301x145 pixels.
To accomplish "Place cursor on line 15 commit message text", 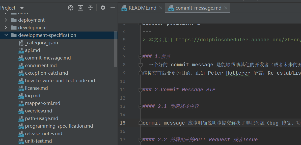I will click(x=164, y=123).
